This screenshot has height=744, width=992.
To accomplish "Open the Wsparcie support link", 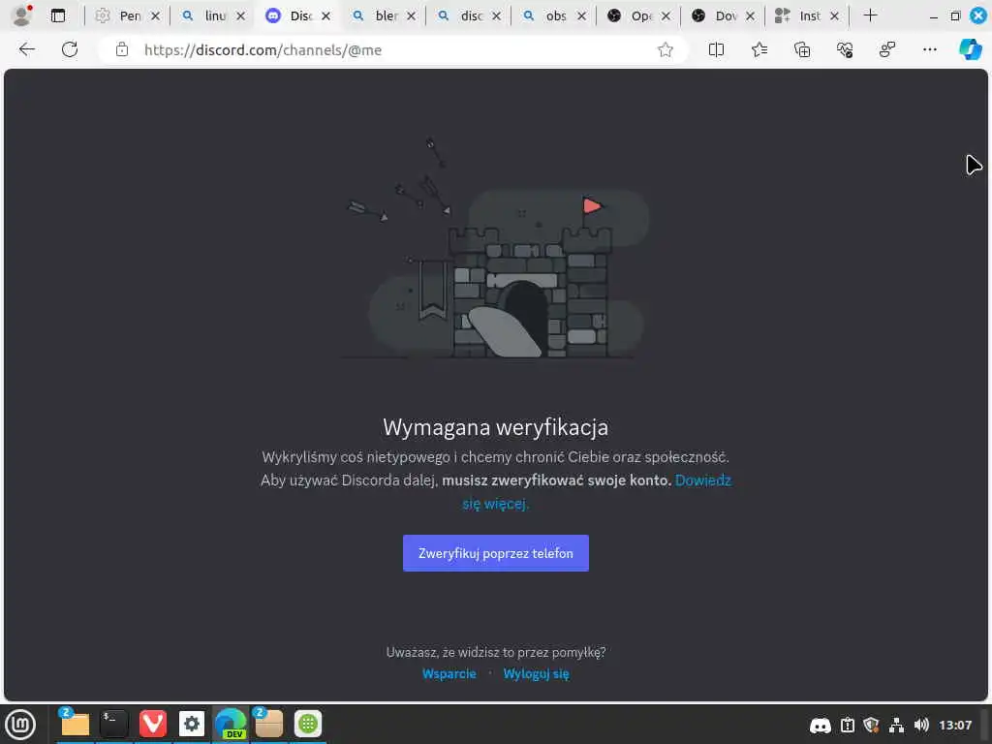I will tap(449, 674).
